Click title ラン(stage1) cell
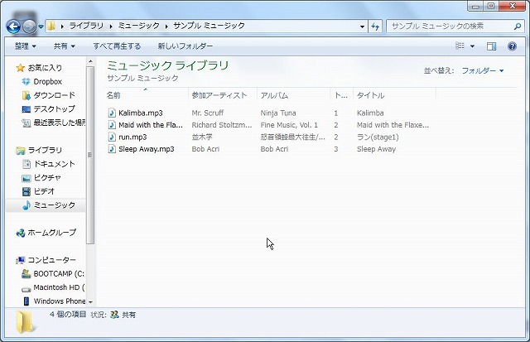 (378, 137)
